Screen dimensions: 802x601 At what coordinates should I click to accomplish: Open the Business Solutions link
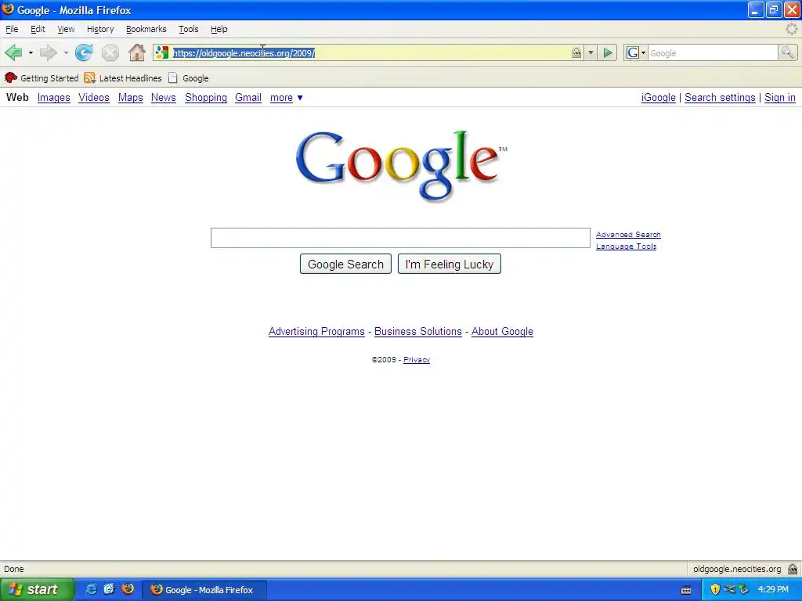tap(418, 332)
